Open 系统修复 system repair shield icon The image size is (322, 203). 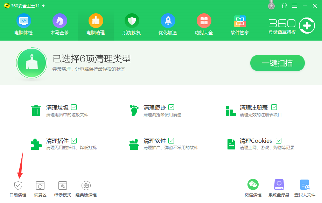coord(132,21)
